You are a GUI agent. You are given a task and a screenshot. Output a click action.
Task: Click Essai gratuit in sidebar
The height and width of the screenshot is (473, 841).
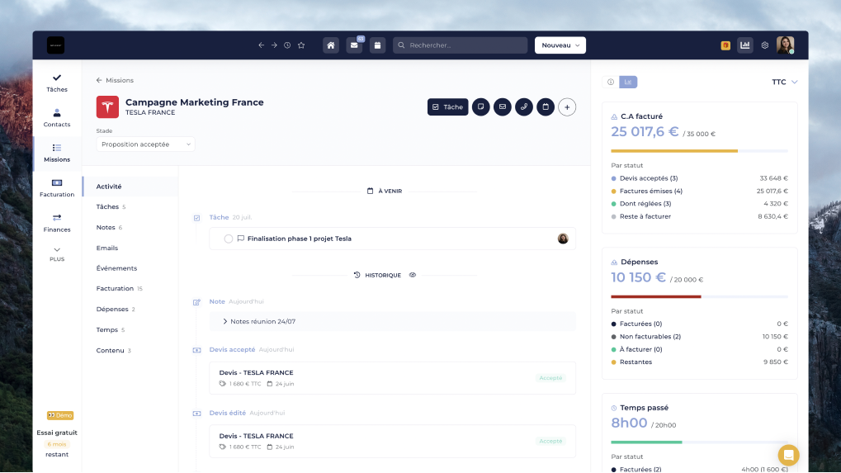[57, 433]
